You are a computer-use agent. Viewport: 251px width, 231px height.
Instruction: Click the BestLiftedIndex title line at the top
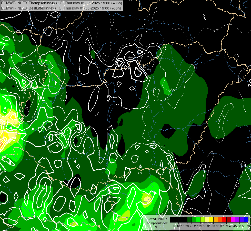click(x=61, y=8)
